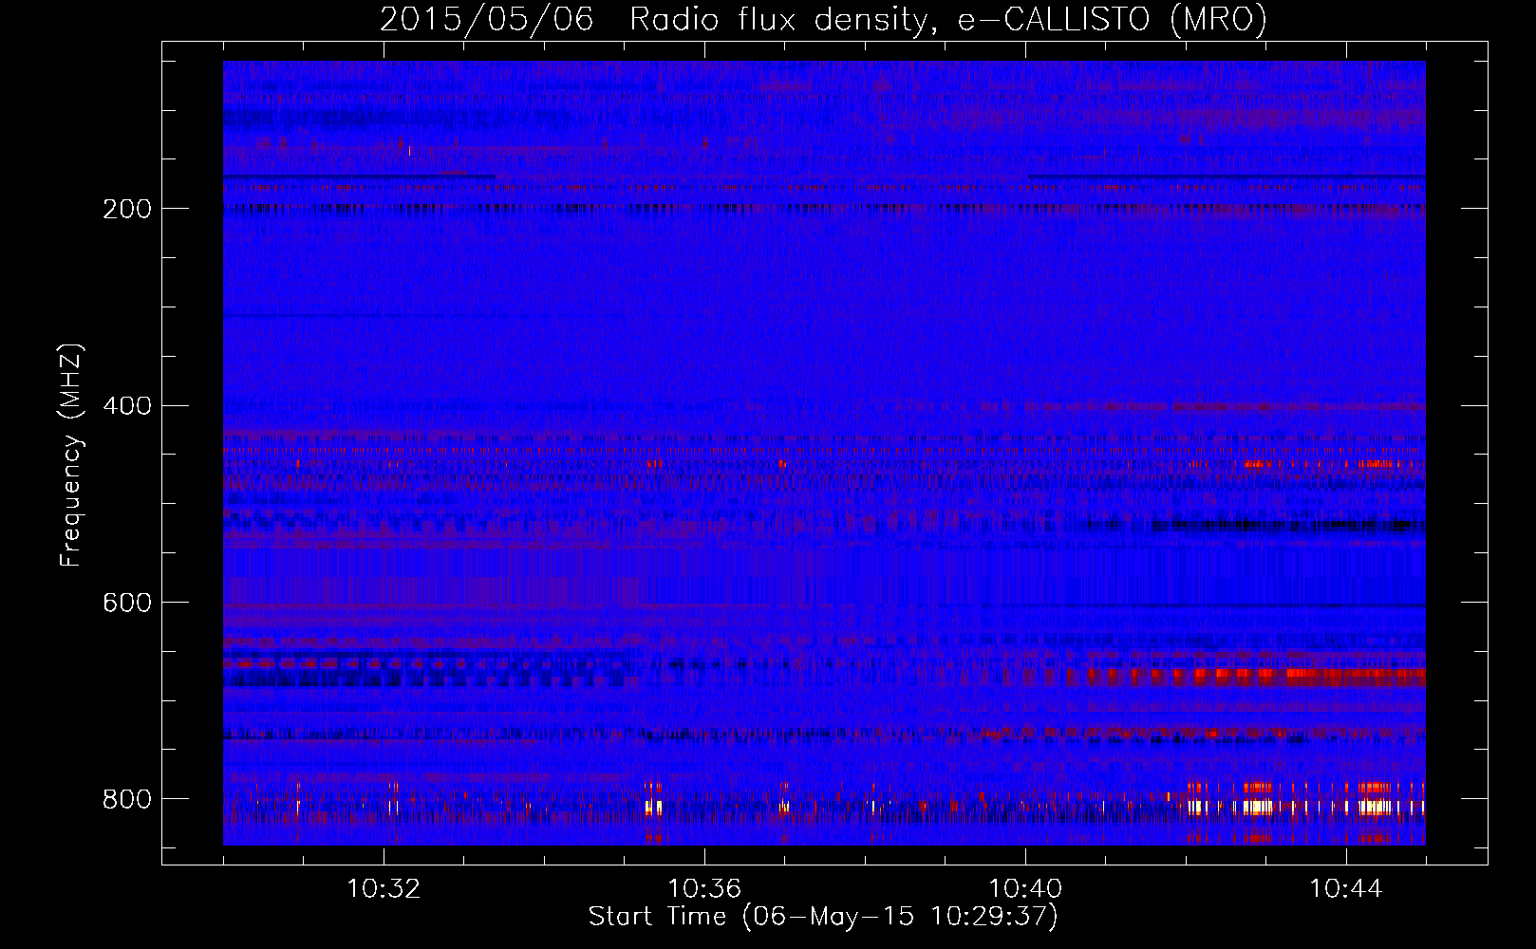Click the plot title "2015/05/06 Radio flux density, e-CALLISTO (MRO)"
The width and height of the screenshot is (1536, 949).
point(823,19)
